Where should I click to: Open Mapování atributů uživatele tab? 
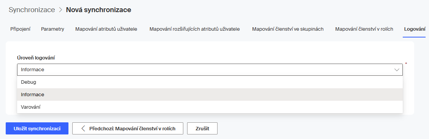coord(106,29)
